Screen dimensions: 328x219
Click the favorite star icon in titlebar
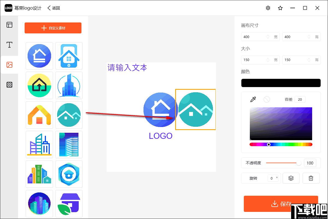pos(280,8)
